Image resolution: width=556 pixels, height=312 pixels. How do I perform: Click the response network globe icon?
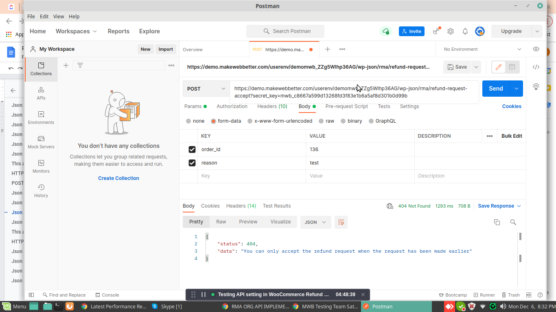click(390, 206)
